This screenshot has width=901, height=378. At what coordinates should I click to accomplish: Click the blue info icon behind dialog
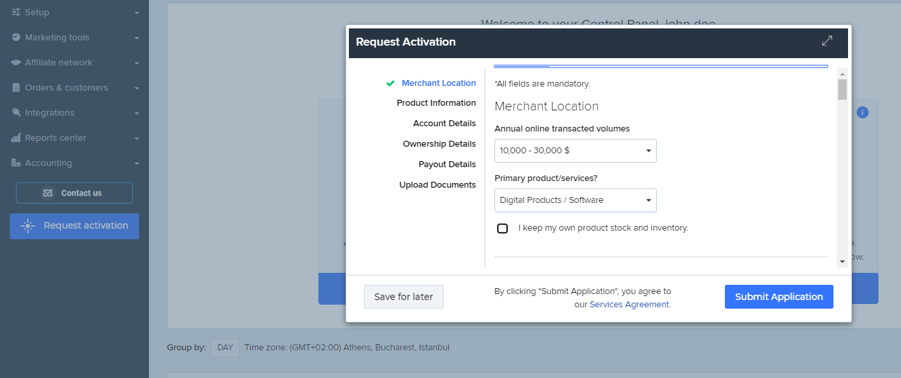point(862,112)
